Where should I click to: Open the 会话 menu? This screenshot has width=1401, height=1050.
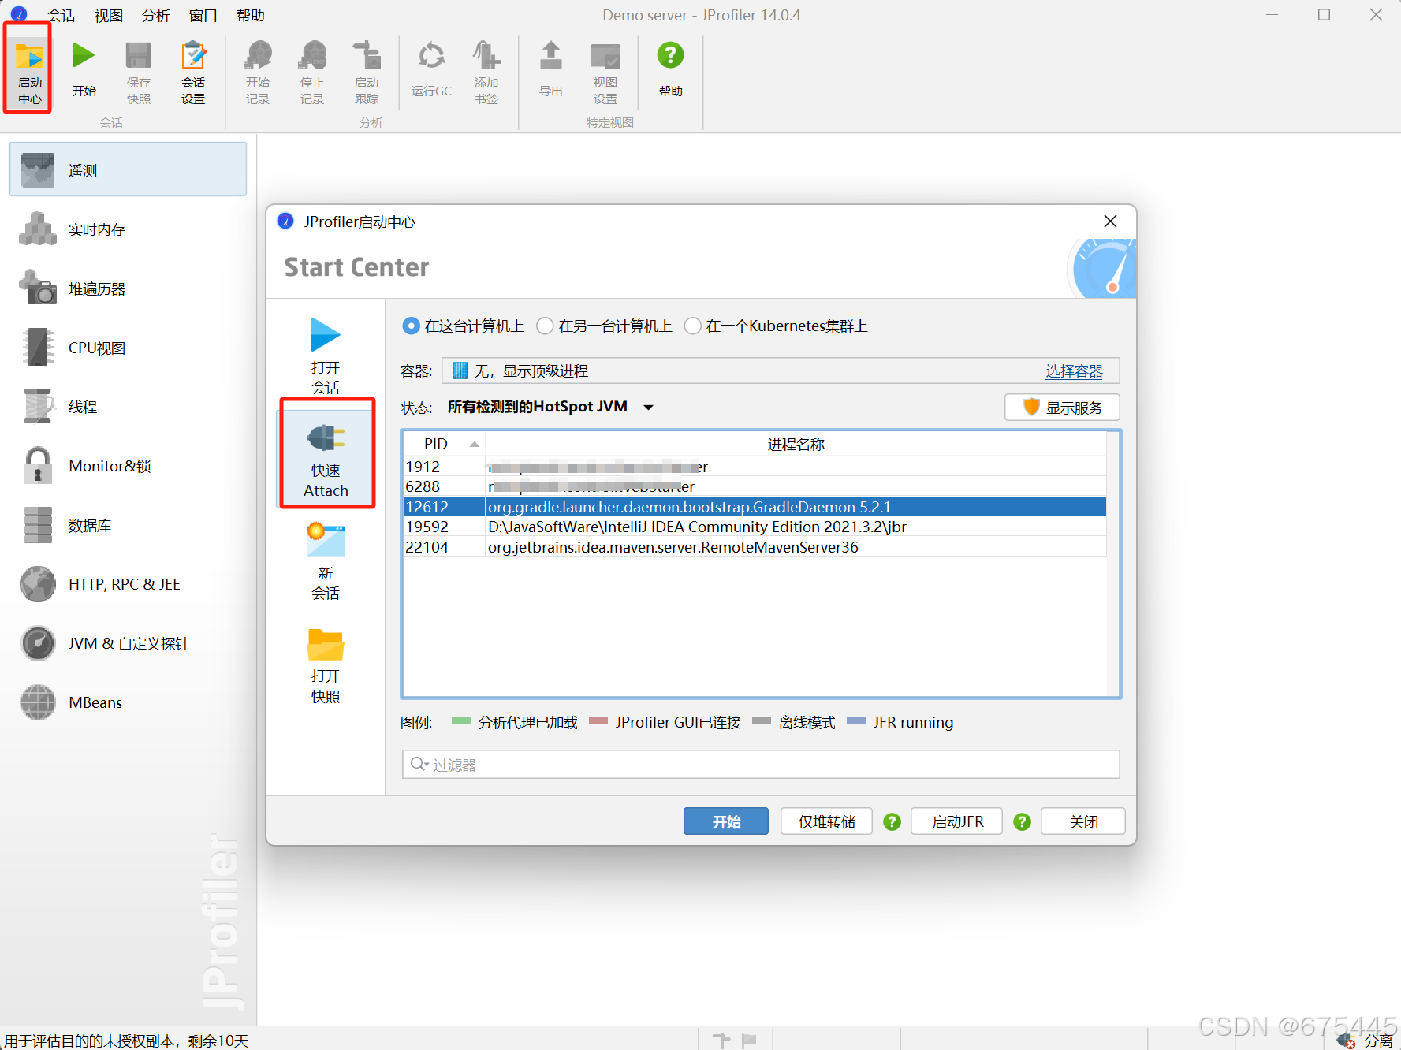[61, 15]
